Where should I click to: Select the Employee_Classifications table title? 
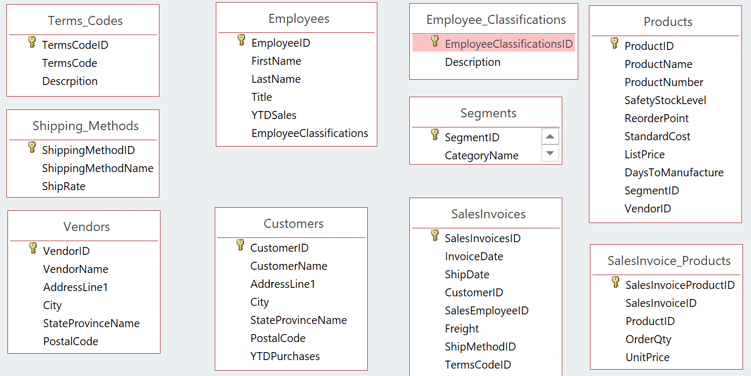(496, 20)
